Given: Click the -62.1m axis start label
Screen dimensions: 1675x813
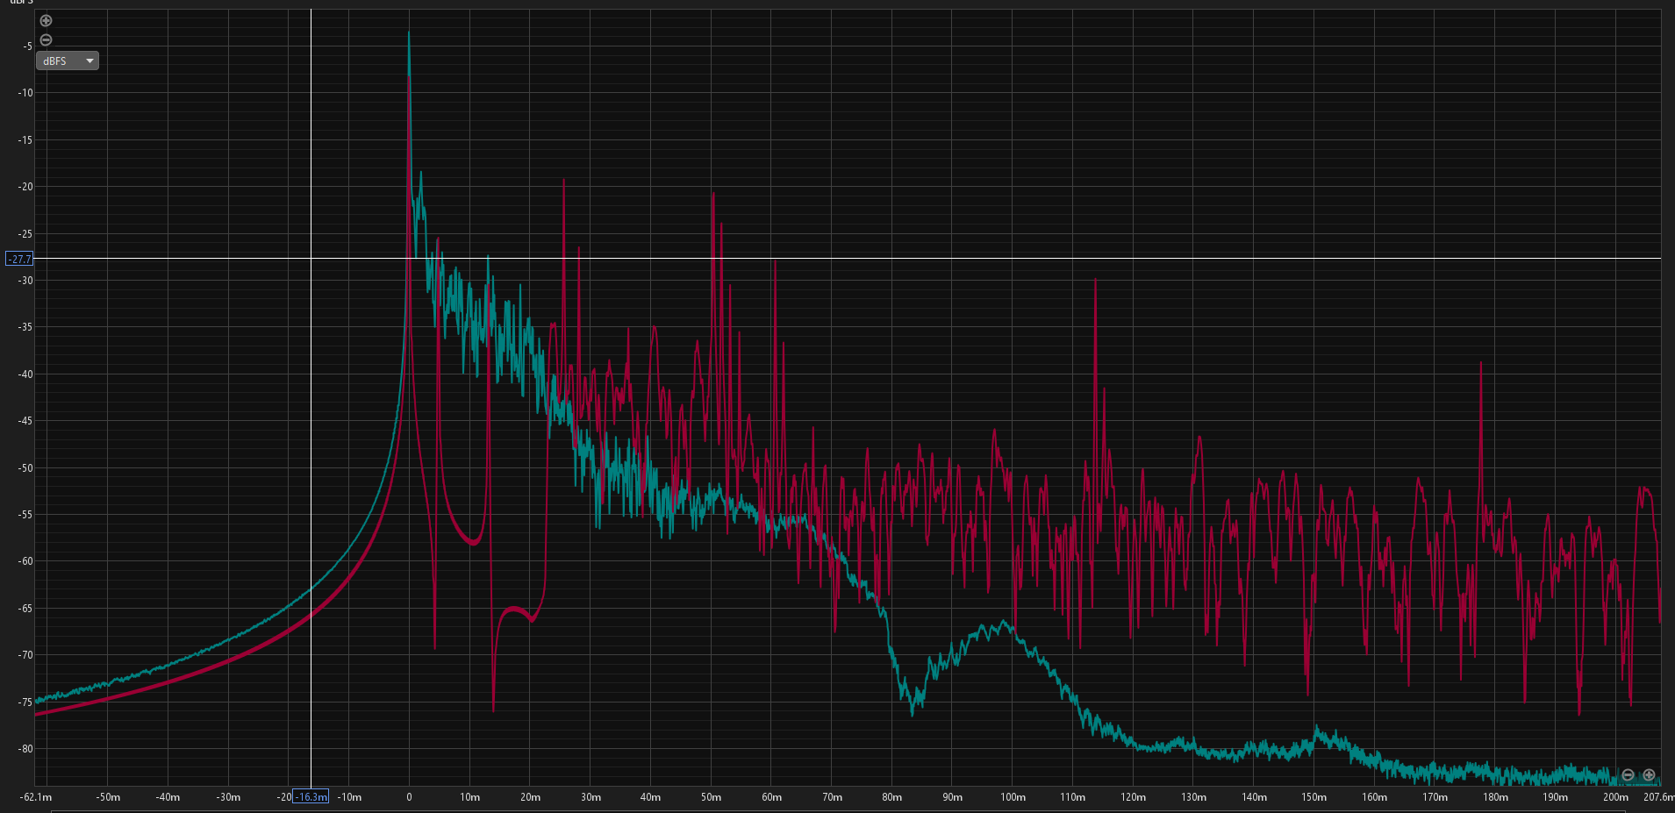Looking at the screenshot, I should [36, 797].
